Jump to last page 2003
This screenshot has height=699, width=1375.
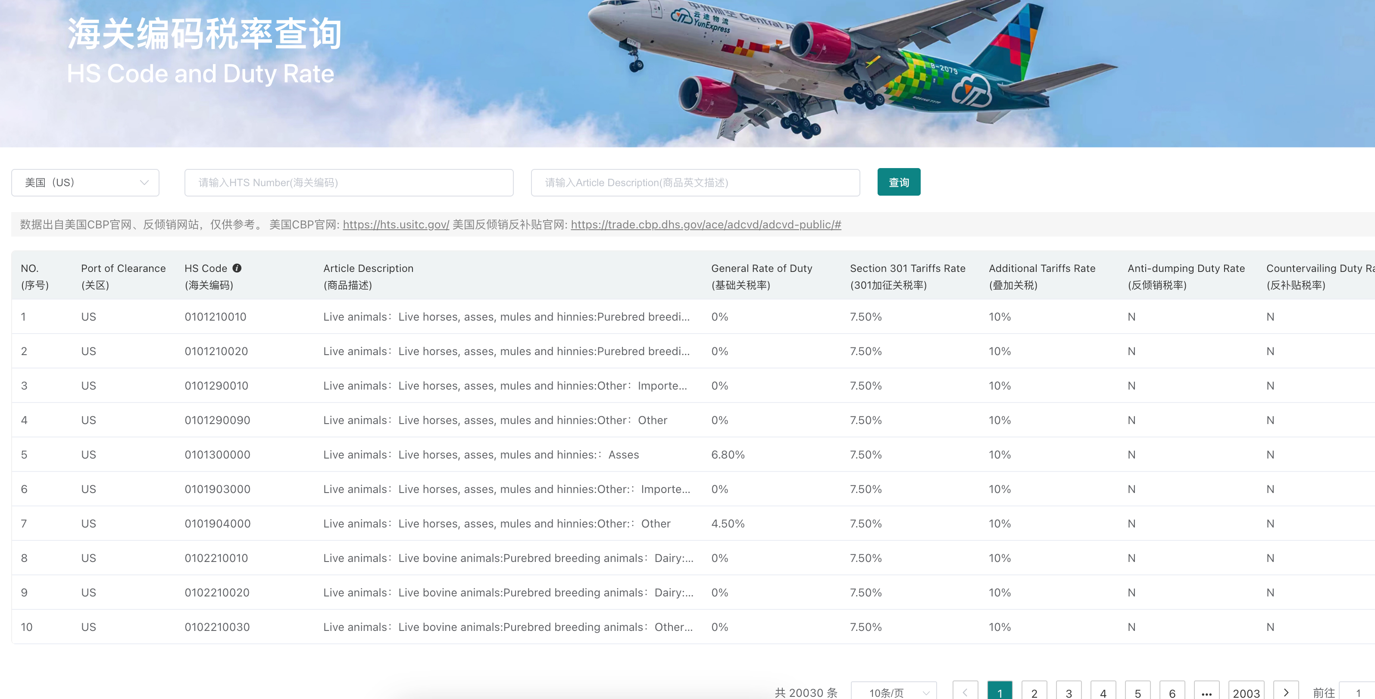coord(1247,692)
